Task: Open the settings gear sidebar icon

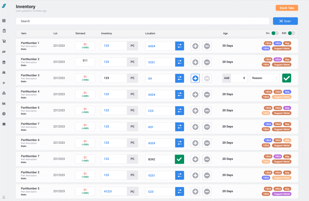Action: pos(4,114)
